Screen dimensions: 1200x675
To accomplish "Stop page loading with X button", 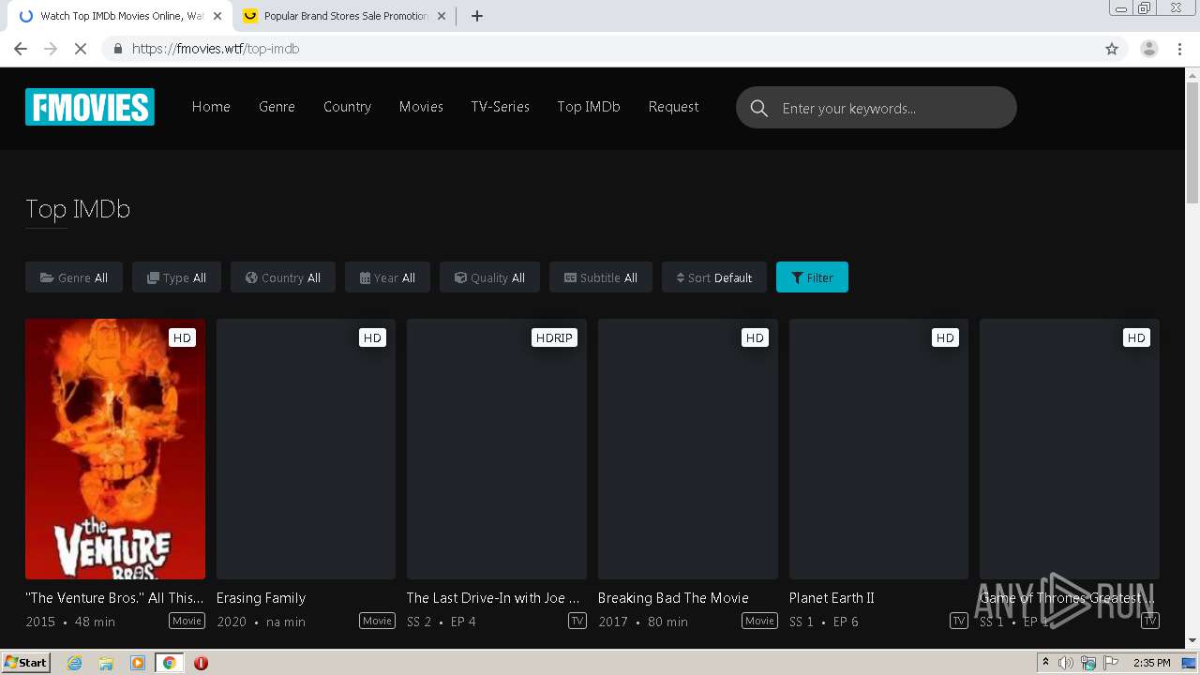I will tap(81, 49).
